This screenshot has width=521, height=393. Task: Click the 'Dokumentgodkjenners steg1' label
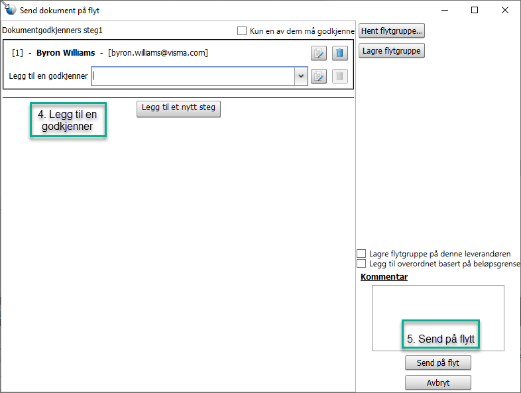[x=52, y=30]
